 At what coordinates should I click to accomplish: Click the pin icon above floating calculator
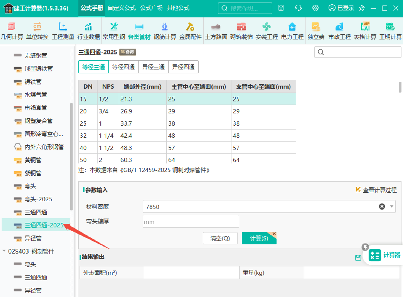pyautogui.click(x=365, y=247)
